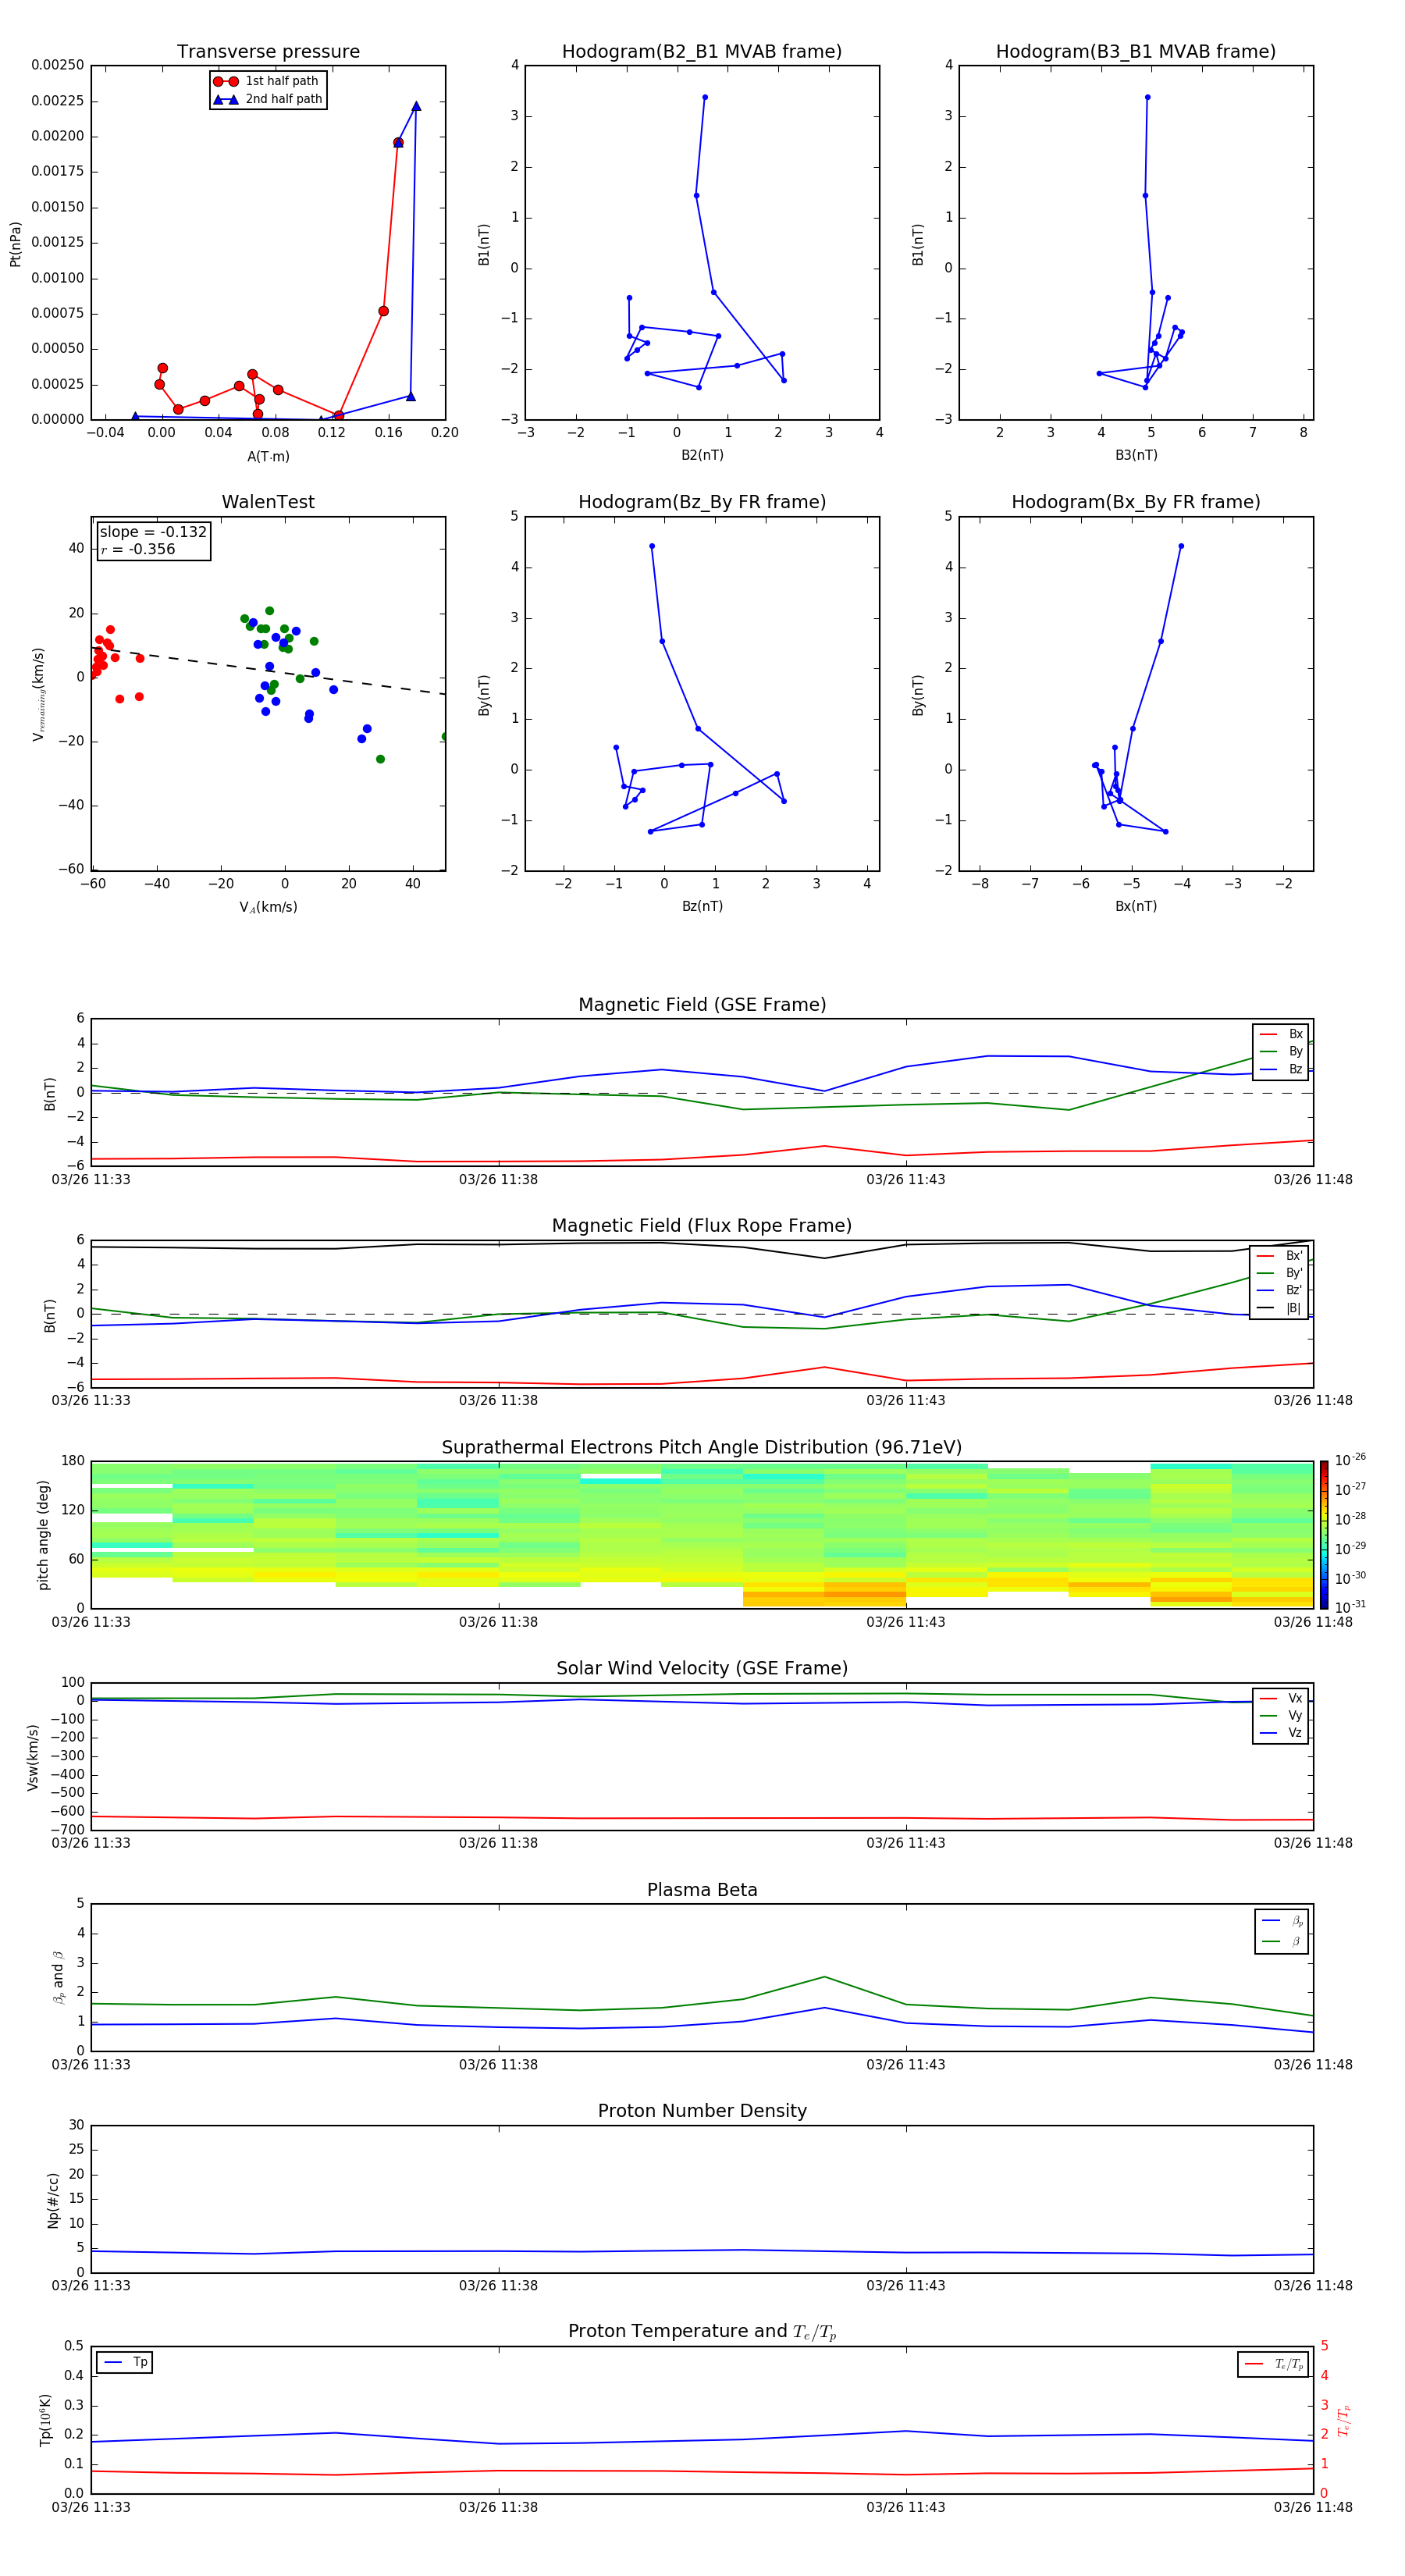This screenshot has height=2576, width=1405.
Task: Click the Bx legend entry in GSE magnetic field plot
Action: click(1281, 1034)
